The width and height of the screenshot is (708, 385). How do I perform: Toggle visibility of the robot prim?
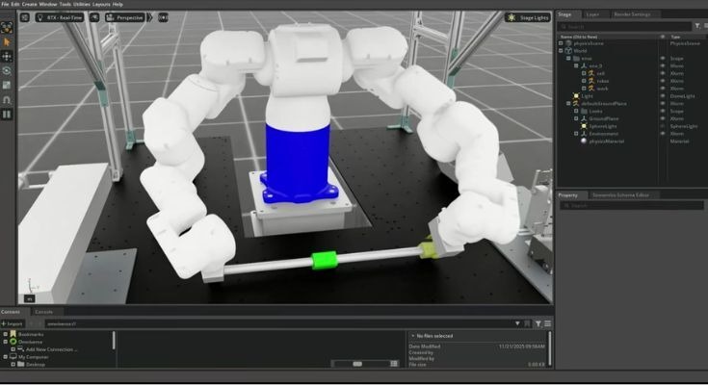662,81
